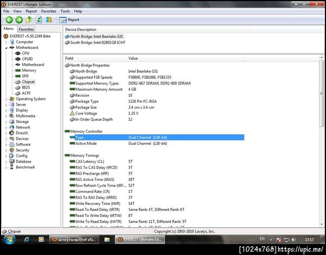The height and width of the screenshot is (255, 326).
Task: Click the volume speaker tray icon
Action: click(293, 240)
